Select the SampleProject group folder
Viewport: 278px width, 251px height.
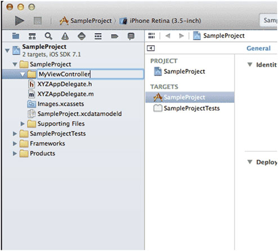pyautogui.click(x=51, y=64)
